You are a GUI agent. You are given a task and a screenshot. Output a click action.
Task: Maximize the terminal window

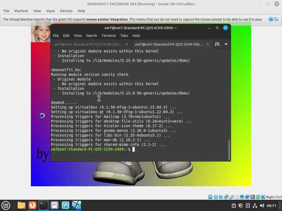point(217,28)
